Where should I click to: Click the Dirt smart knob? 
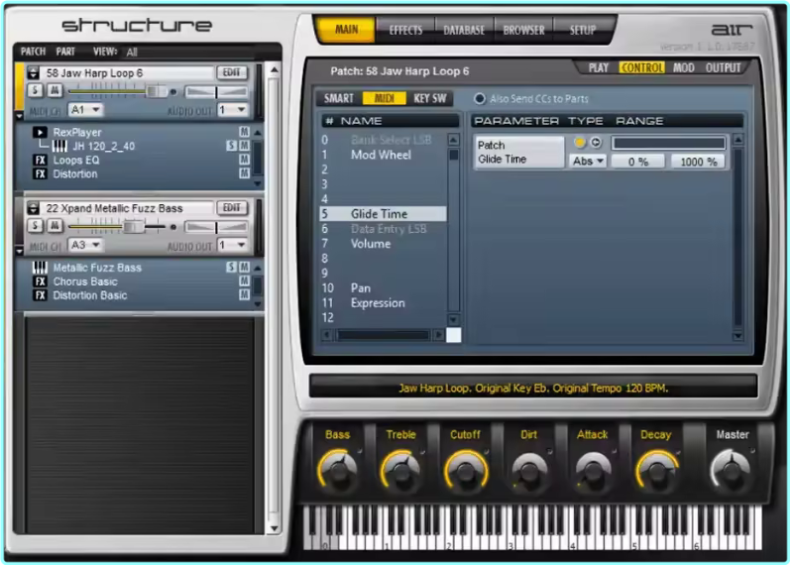(528, 471)
